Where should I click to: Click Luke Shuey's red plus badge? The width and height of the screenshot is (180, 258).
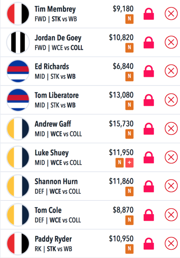tap(129, 162)
